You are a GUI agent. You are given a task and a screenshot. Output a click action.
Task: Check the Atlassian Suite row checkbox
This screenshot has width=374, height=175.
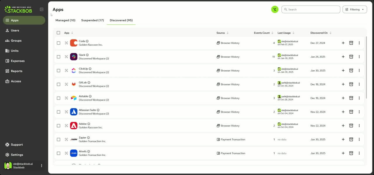point(58,112)
